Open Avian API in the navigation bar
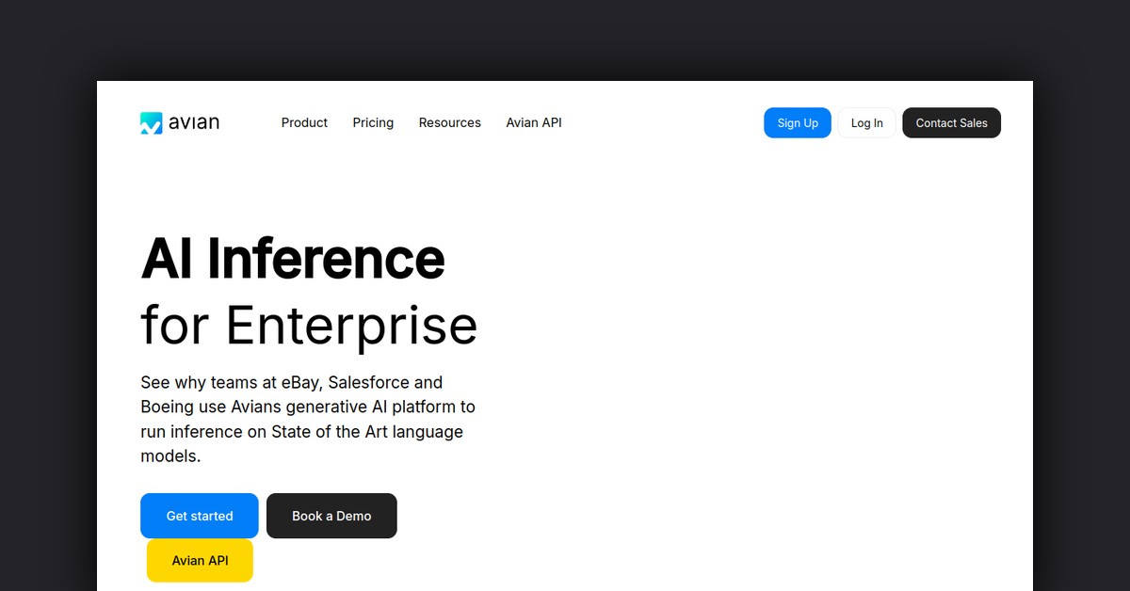This screenshot has height=591, width=1130. click(x=533, y=123)
